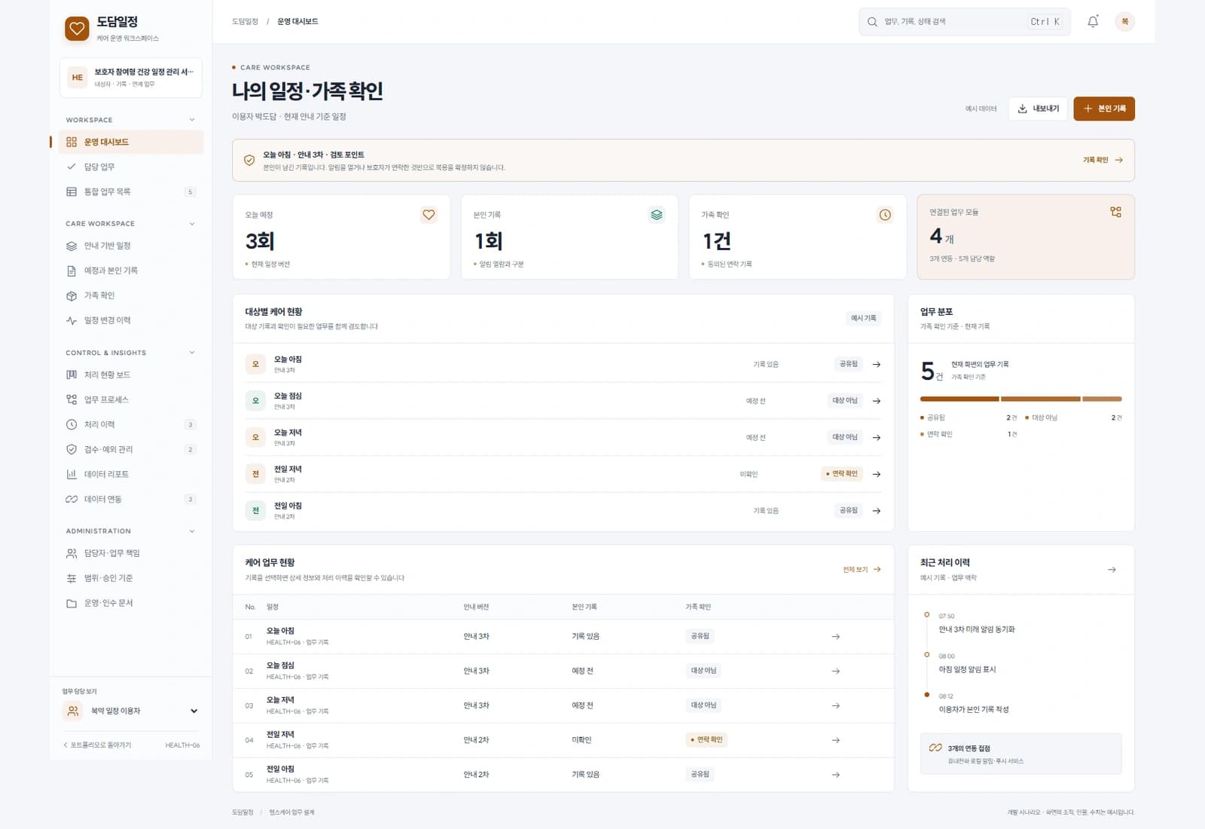Open the 전일 저녁 row arrow in 대상별 케어 현황

[x=877, y=474]
